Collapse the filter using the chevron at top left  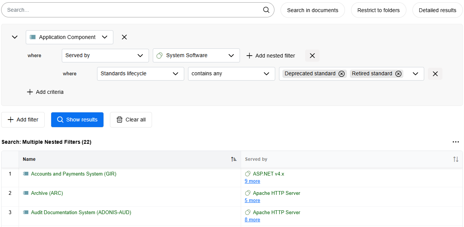14,37
